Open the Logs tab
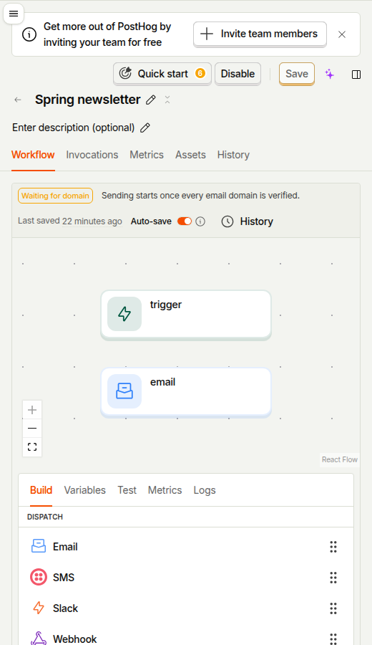The height and width of the screenshot is (645, 372). (205, 490)
